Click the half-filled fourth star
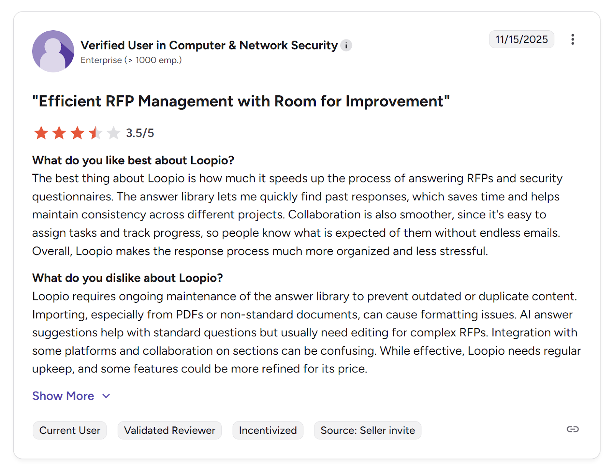The height and width of the screenshot is (472, 613). [95, 133]
